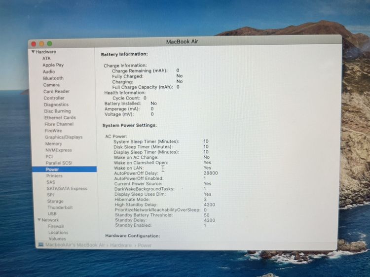Show FireWire details
This screenshot has height=277, width=370.
[x=53, y=131]
